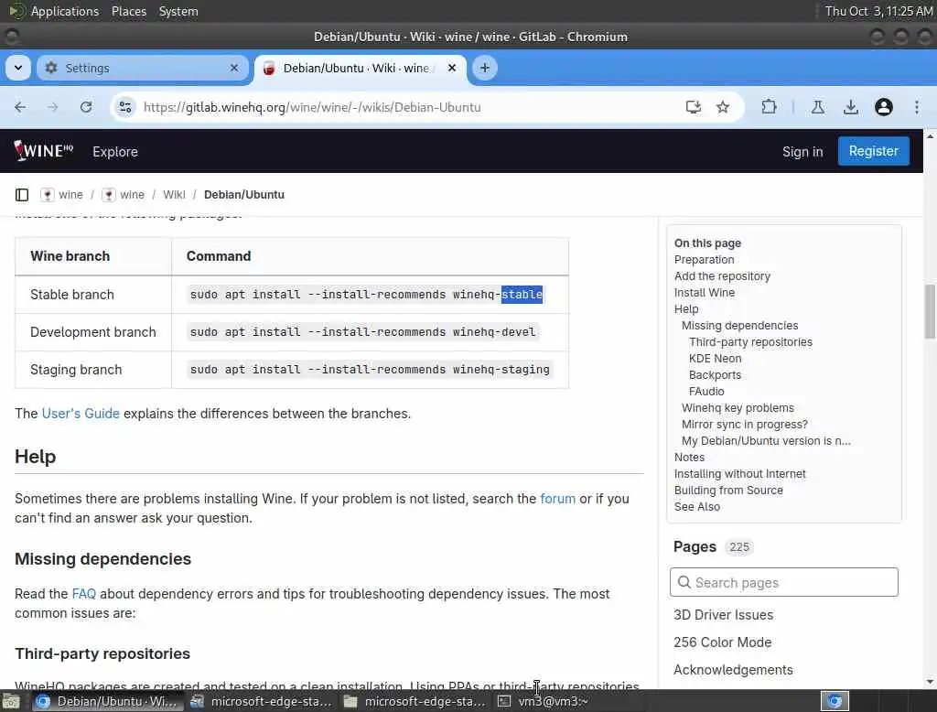
Task: Select Debian/Ubuntu Wi... taskbar window
Action: [106, 701]
